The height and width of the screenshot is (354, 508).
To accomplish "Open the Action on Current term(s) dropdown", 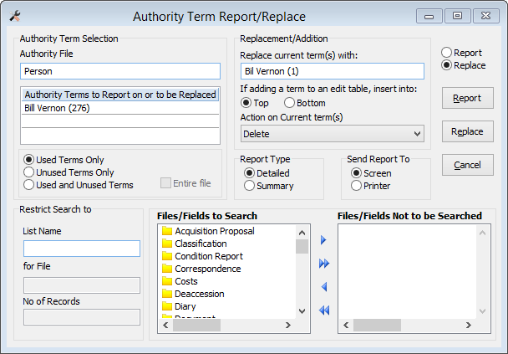I will point(333,134).
